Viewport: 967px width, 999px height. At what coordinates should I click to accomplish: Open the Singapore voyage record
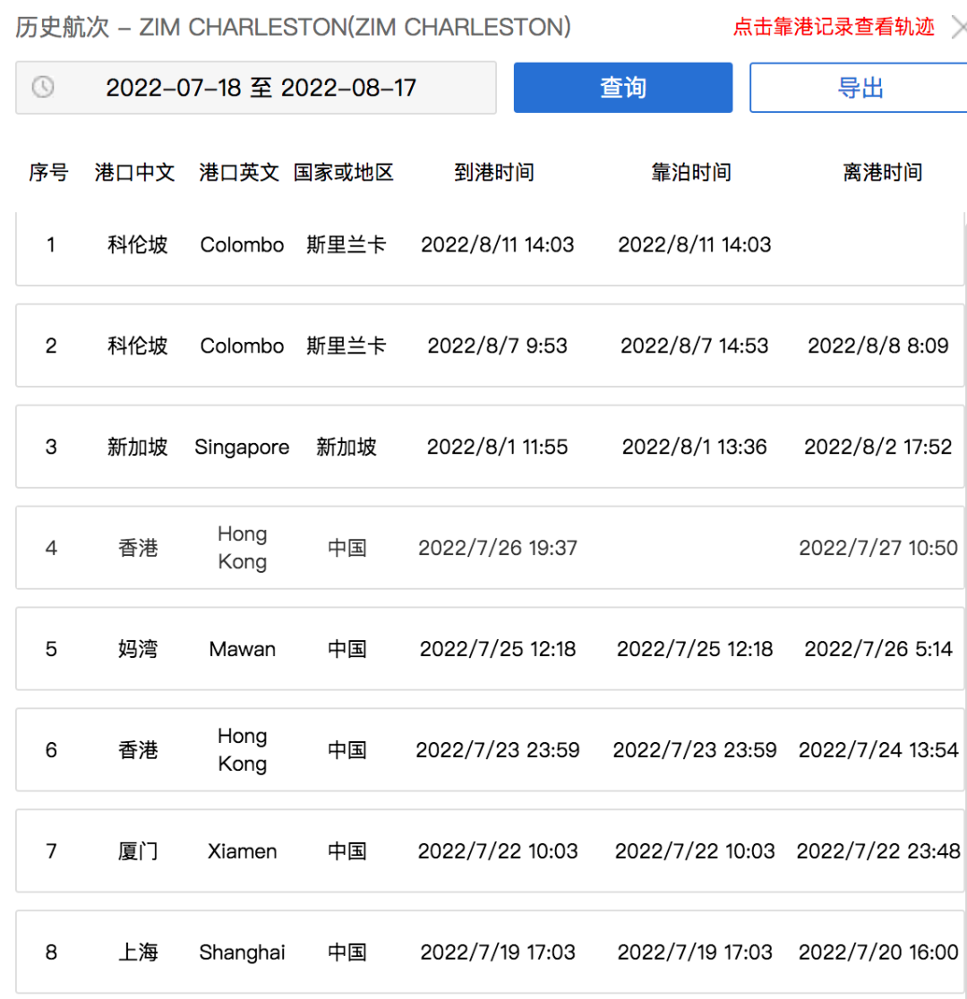[483, 447]
